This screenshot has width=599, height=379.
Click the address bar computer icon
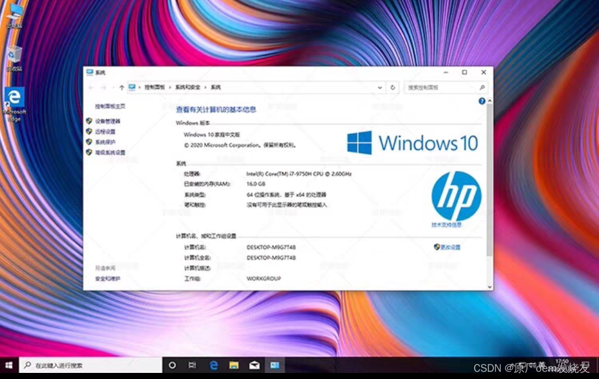pos(132,87)
